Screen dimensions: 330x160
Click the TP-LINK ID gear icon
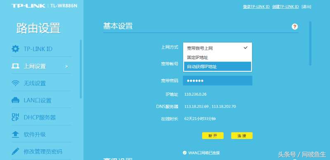15,49
